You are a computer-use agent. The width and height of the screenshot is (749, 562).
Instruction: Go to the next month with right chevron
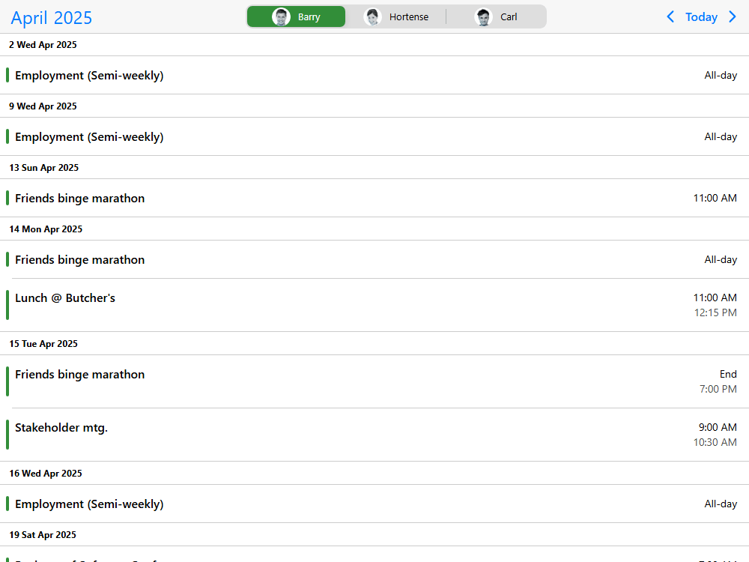[x=733, y=16]
